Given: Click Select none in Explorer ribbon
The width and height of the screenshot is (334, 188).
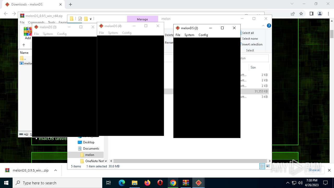Looking at the screenshot, I should click(249, 39).
